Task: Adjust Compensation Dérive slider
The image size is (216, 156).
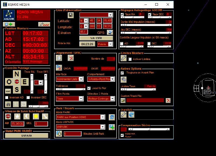Action: click(x=149, y=129)
